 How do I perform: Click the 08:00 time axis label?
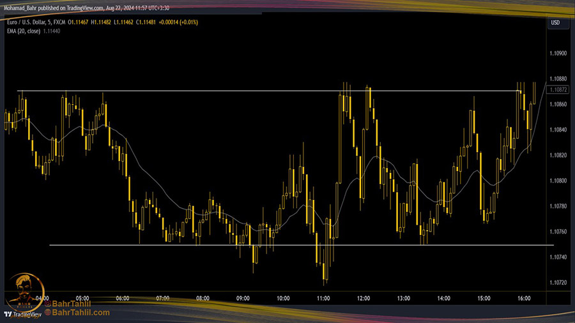click(x=203, y=298)
